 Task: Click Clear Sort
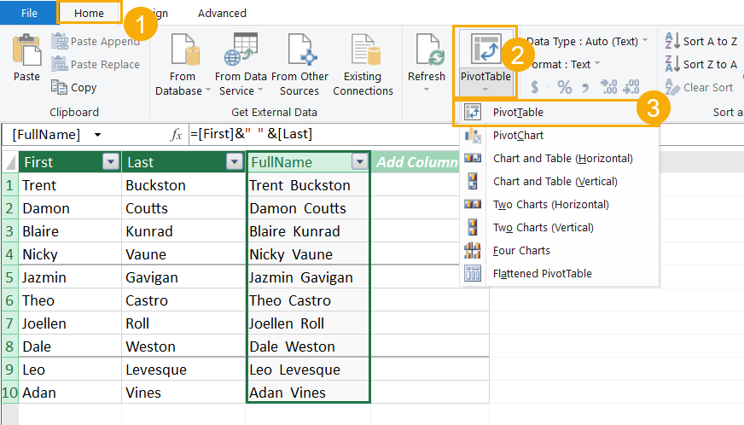[x=700, y=87]
